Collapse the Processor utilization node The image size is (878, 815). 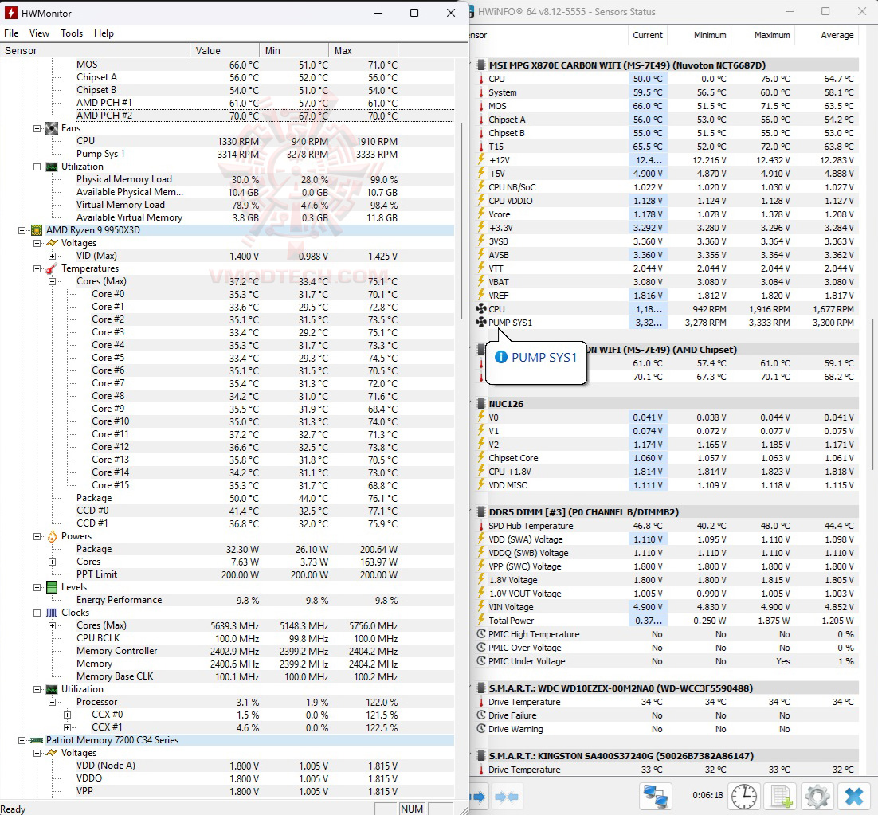pyautogui.click(x=52, y=702)
